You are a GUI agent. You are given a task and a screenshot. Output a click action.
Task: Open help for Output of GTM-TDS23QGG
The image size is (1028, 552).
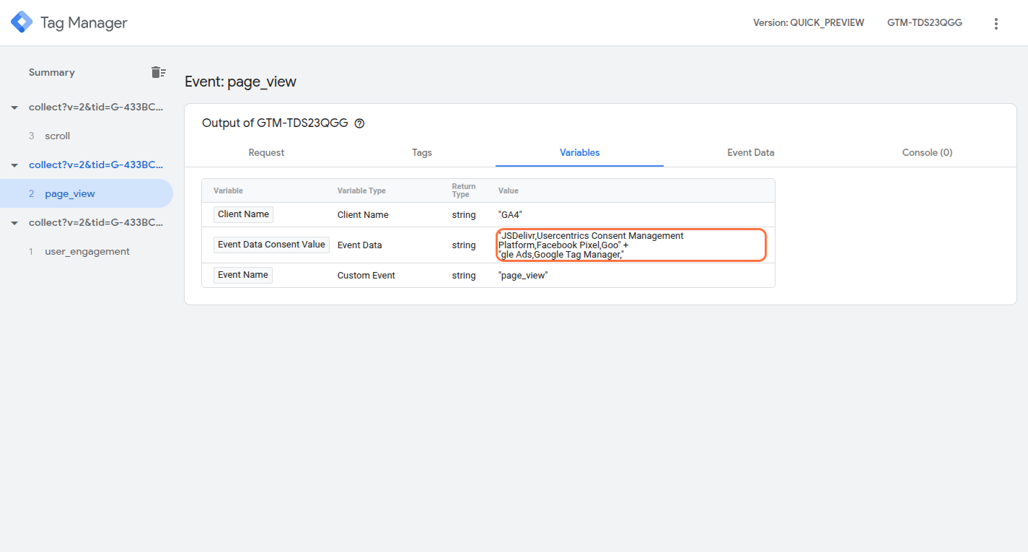tap(359, 123)
